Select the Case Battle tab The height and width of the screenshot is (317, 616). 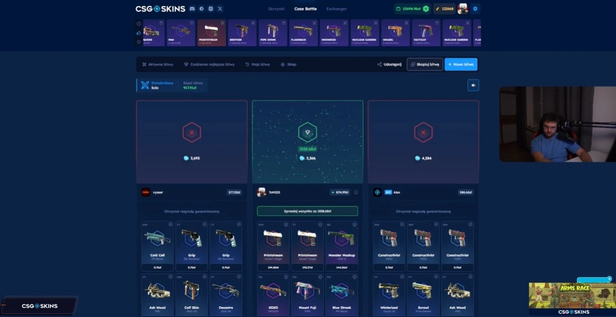tap(305, 8)
